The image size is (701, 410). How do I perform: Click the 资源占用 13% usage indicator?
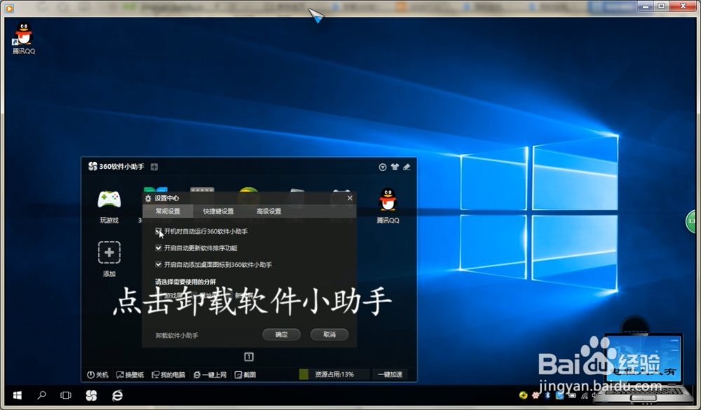(334, 374)
